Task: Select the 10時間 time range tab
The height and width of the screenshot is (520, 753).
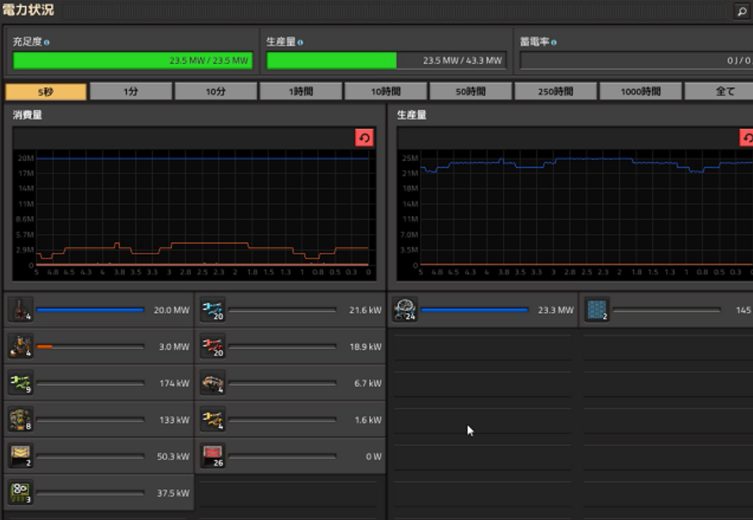Action: coord(386,91)
